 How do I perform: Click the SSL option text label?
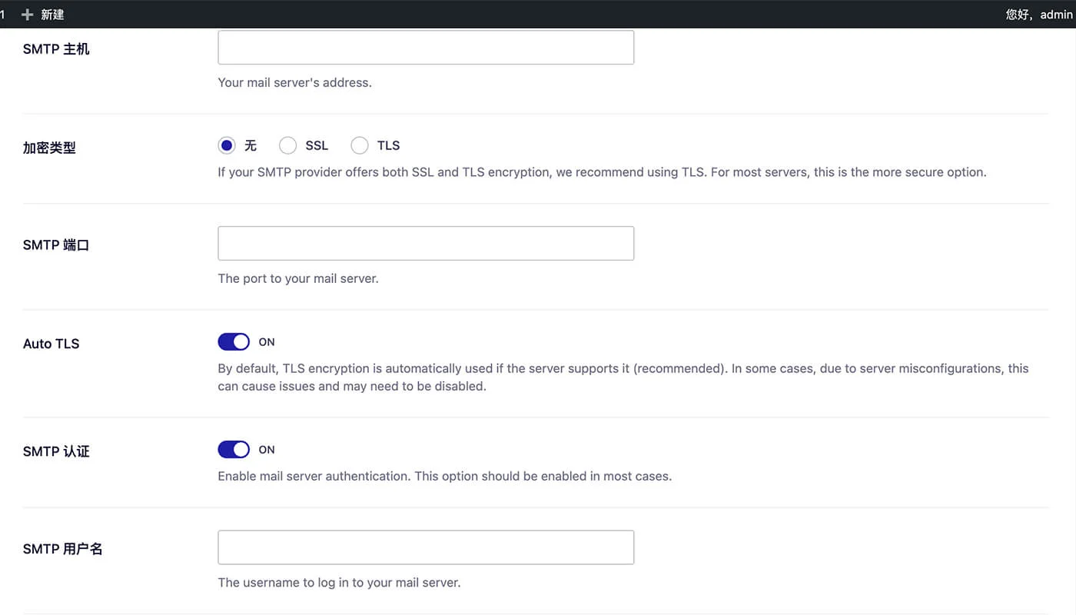pyautogui.click(x=317, y=145)
